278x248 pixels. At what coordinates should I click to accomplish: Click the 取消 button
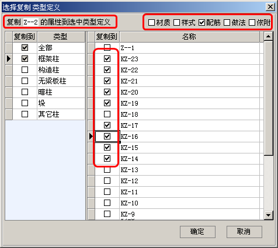[244, 232]
